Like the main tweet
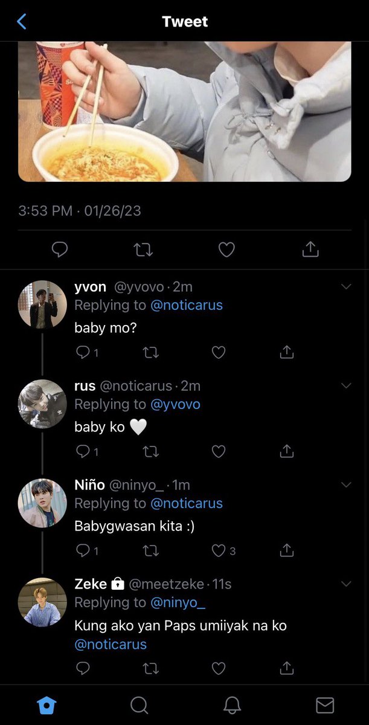Viewport: 369px width, 725px height. [226, 249]
